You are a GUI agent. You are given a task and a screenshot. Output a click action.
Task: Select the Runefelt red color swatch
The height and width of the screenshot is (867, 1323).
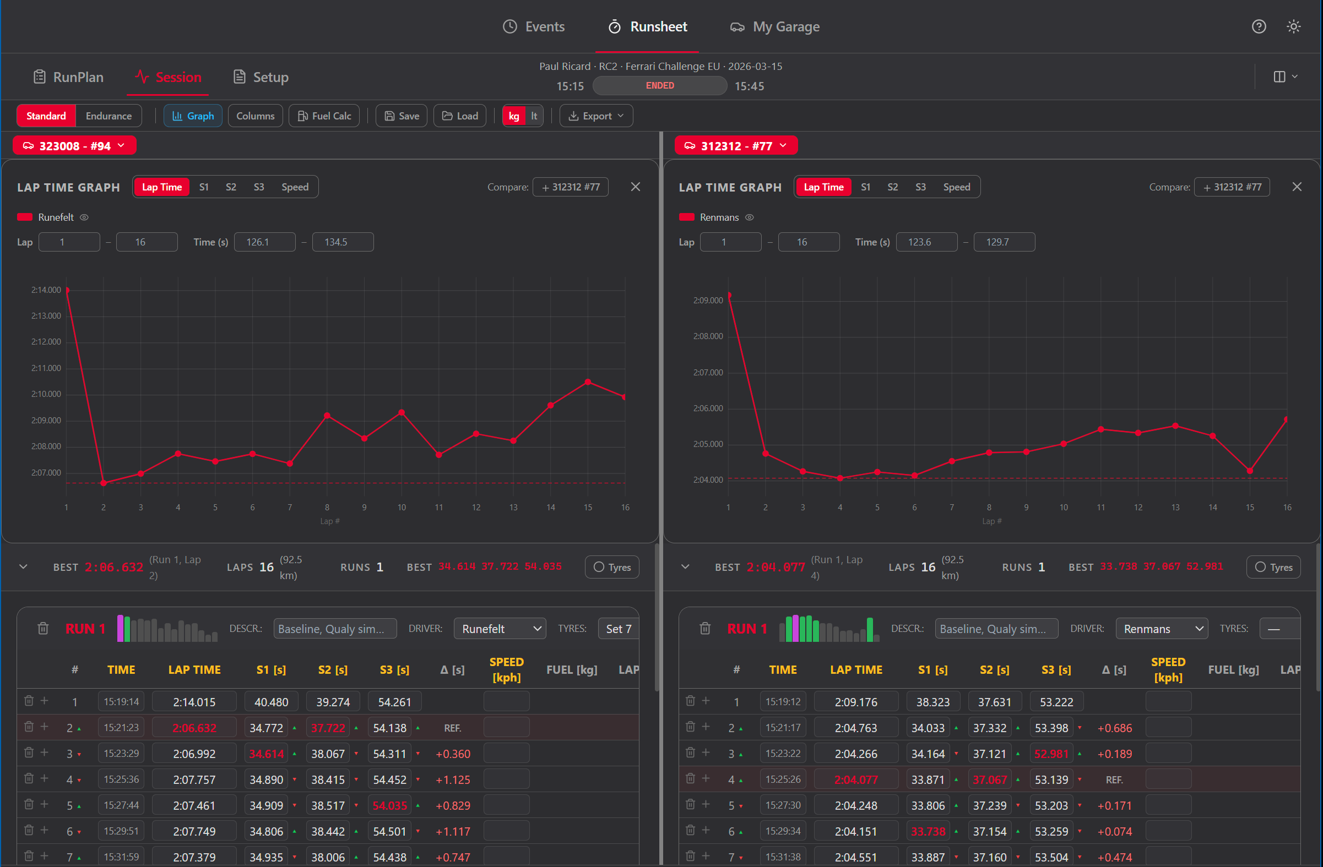[24, 216]
